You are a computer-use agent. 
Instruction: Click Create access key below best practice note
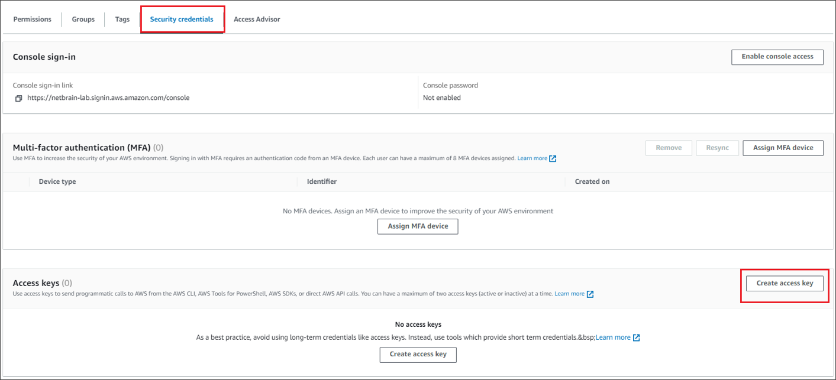(418, 355)
